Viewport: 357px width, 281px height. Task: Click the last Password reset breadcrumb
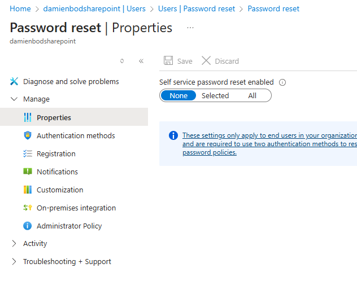point(273,8)
